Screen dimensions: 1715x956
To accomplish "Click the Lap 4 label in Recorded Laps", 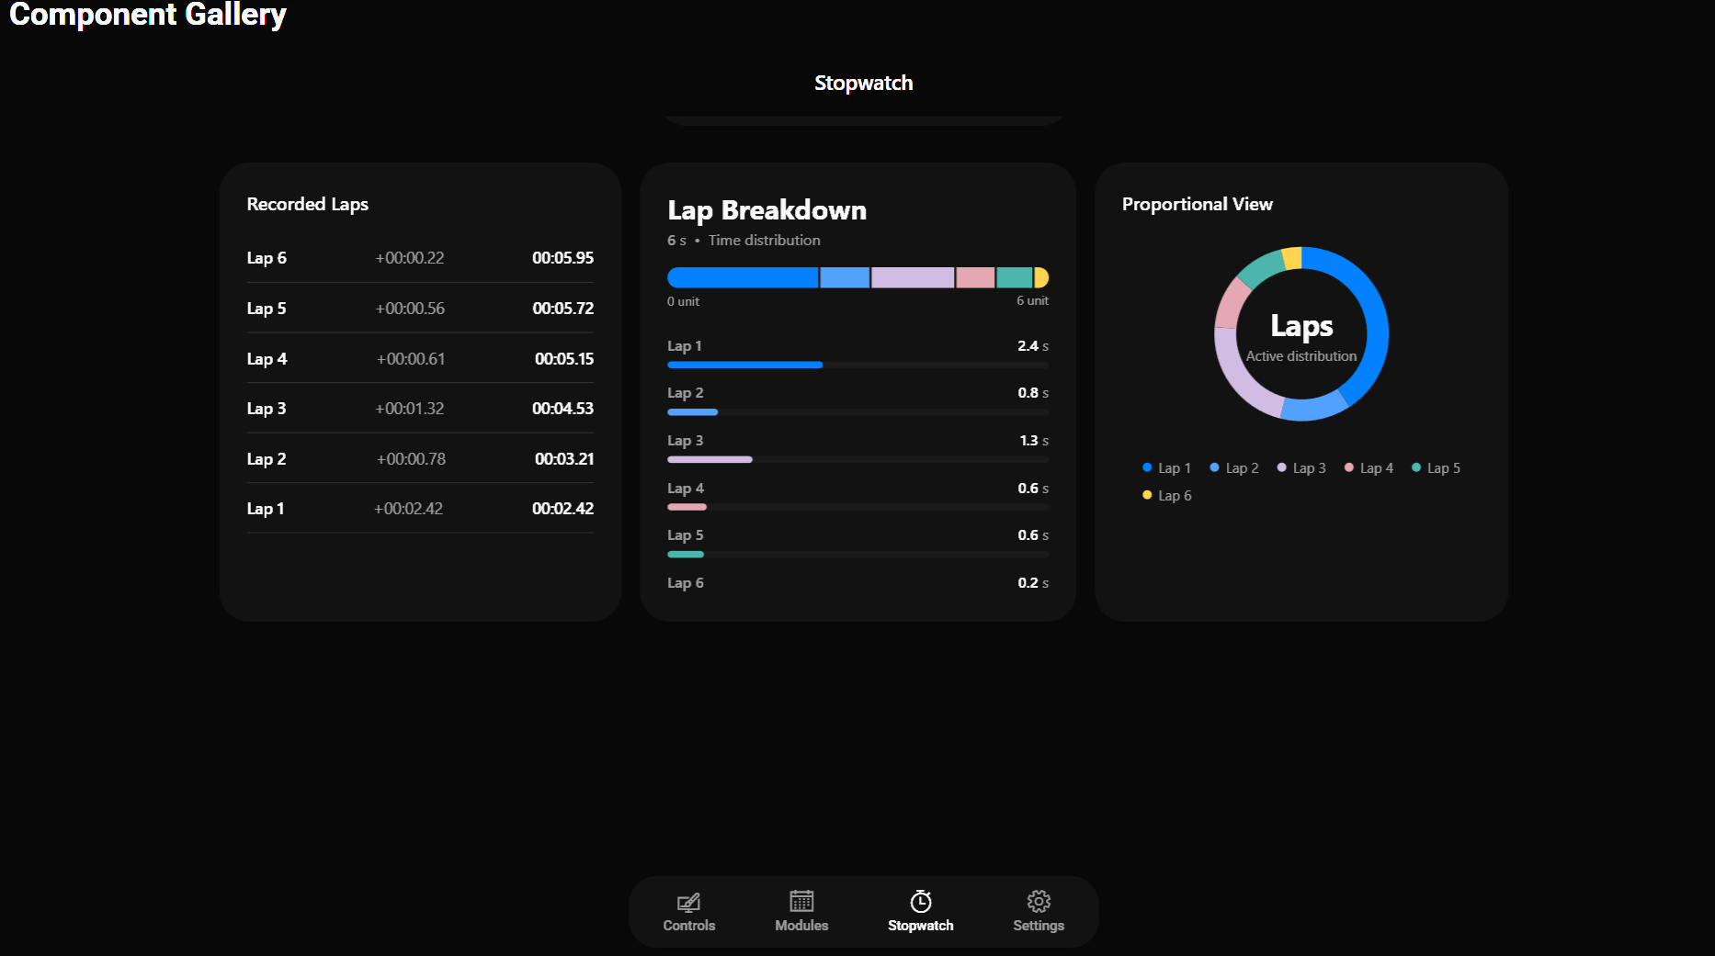I will coord(267,359).
